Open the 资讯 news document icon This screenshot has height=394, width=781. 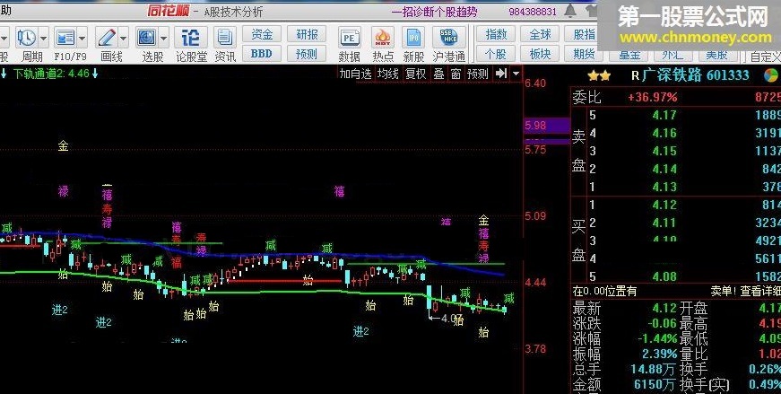(225, 38)
